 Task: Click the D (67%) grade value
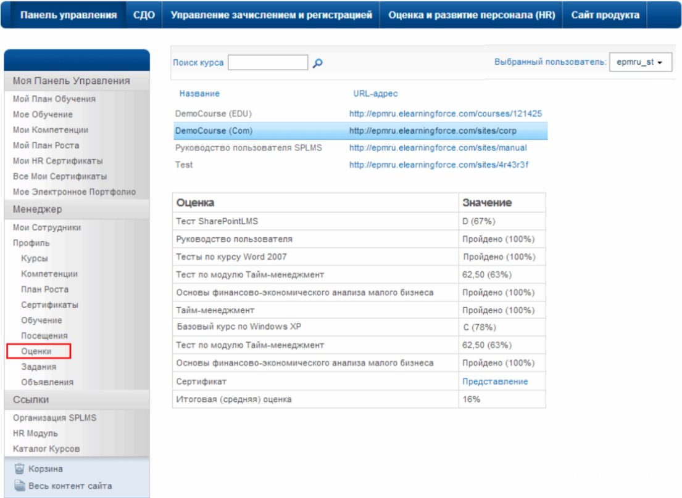pos(478,221)
